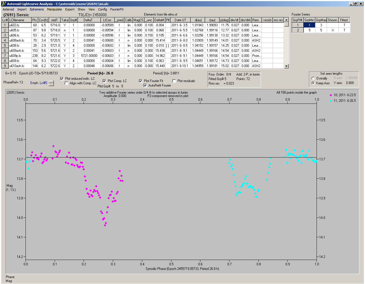
Task: Click the application icon in title bar
Action: (4, 4)
